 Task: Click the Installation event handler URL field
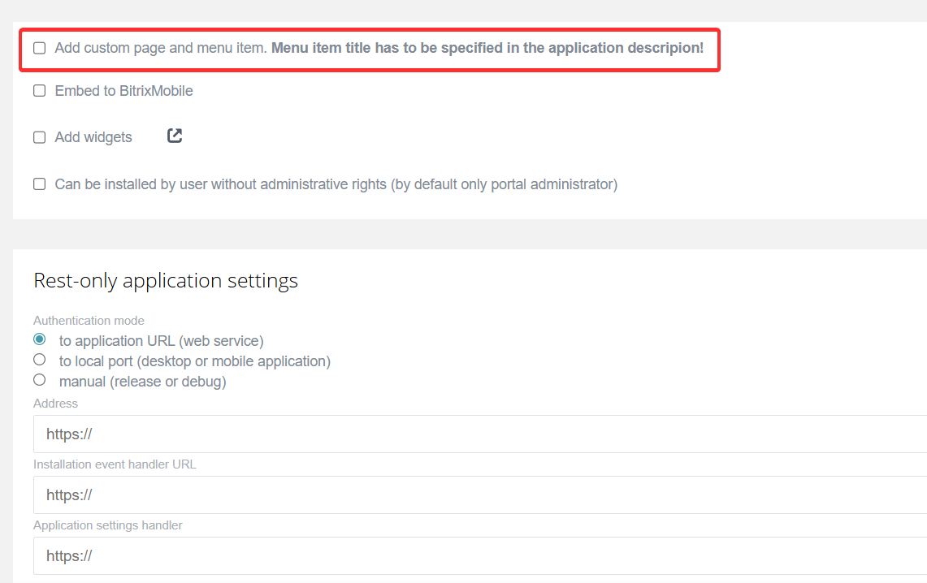479,495
